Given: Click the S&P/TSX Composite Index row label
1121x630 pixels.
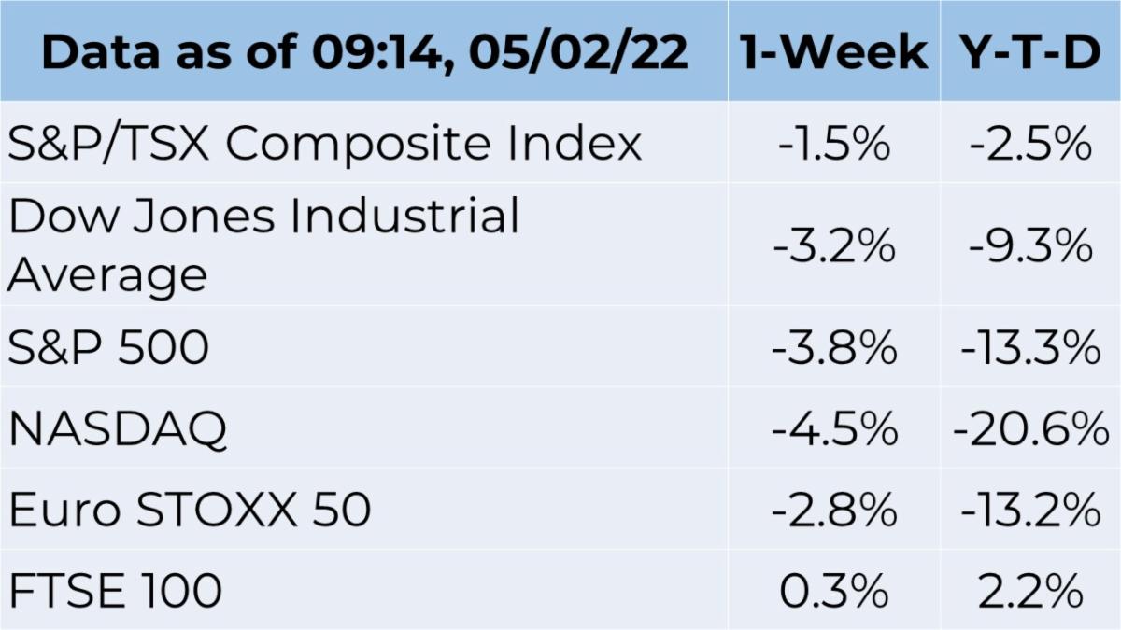Looking at the screenshot, I should [x=325, y=144].
